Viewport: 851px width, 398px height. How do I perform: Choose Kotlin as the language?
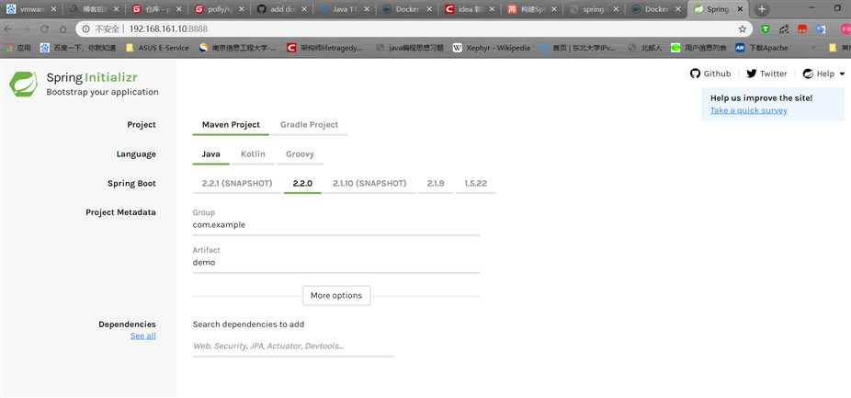click(253, 154)
